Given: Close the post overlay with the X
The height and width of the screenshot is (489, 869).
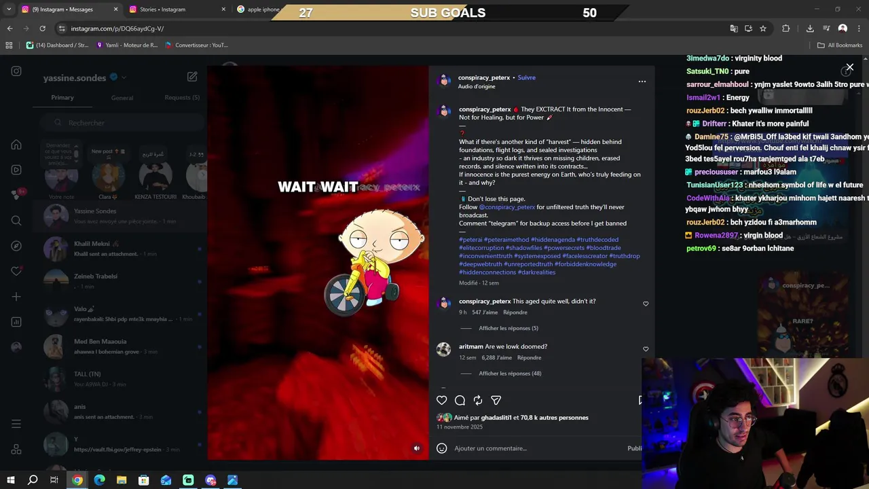Looking at the screenshot, I should pyautogui.click(x=849, y=68).
